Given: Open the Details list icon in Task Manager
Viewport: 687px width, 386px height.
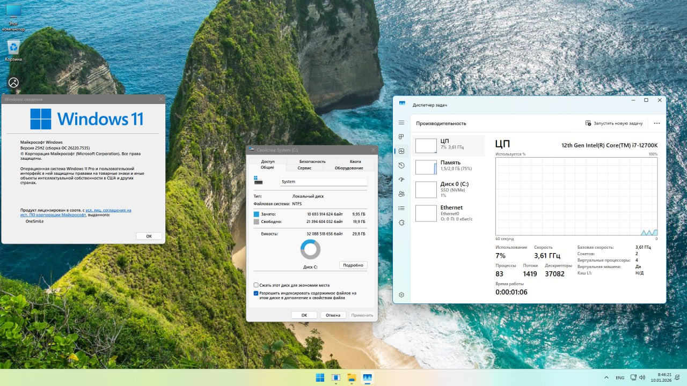Looking at the screenshot, I should point(401,208).
